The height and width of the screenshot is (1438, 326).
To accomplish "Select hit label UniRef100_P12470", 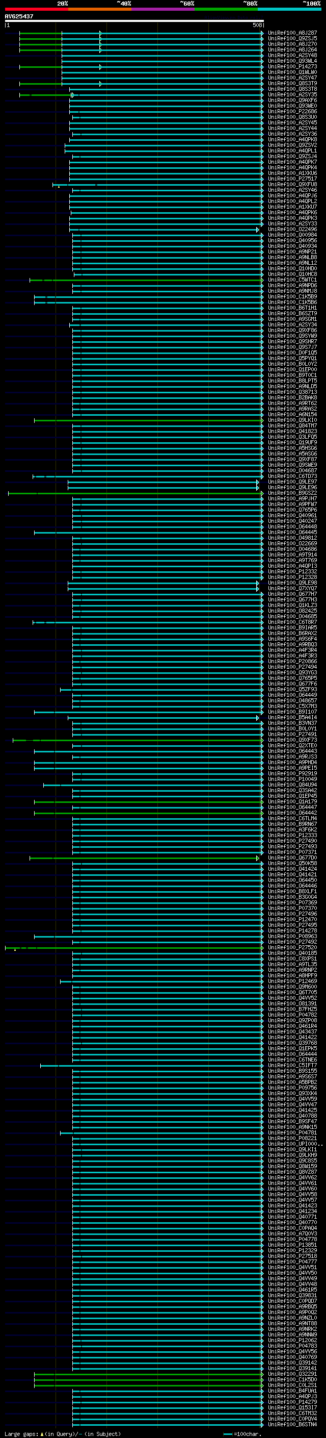I will pyautogui.click(x=292, y=920).
